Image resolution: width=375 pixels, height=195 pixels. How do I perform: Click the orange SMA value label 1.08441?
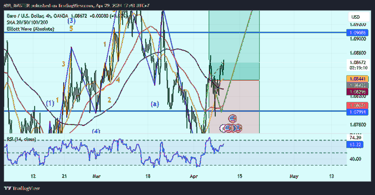pos(357,79)
